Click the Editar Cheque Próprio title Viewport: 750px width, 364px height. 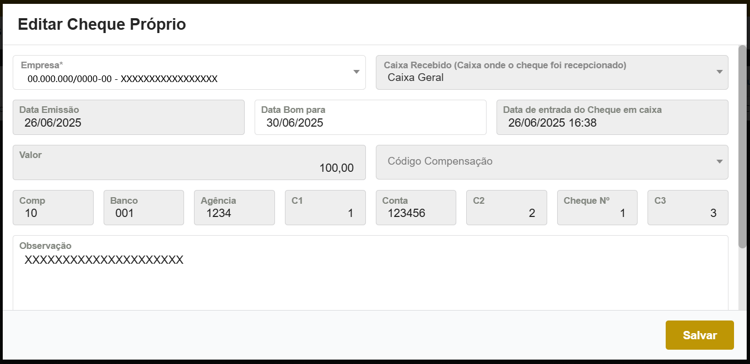click(102, 25)
